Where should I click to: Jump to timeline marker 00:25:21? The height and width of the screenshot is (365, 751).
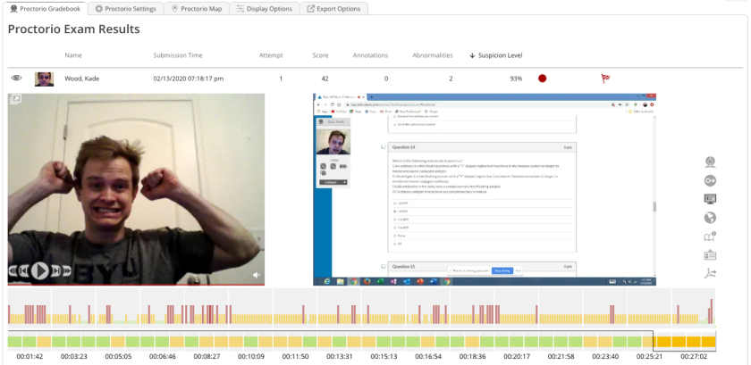(x=650, y=357)
